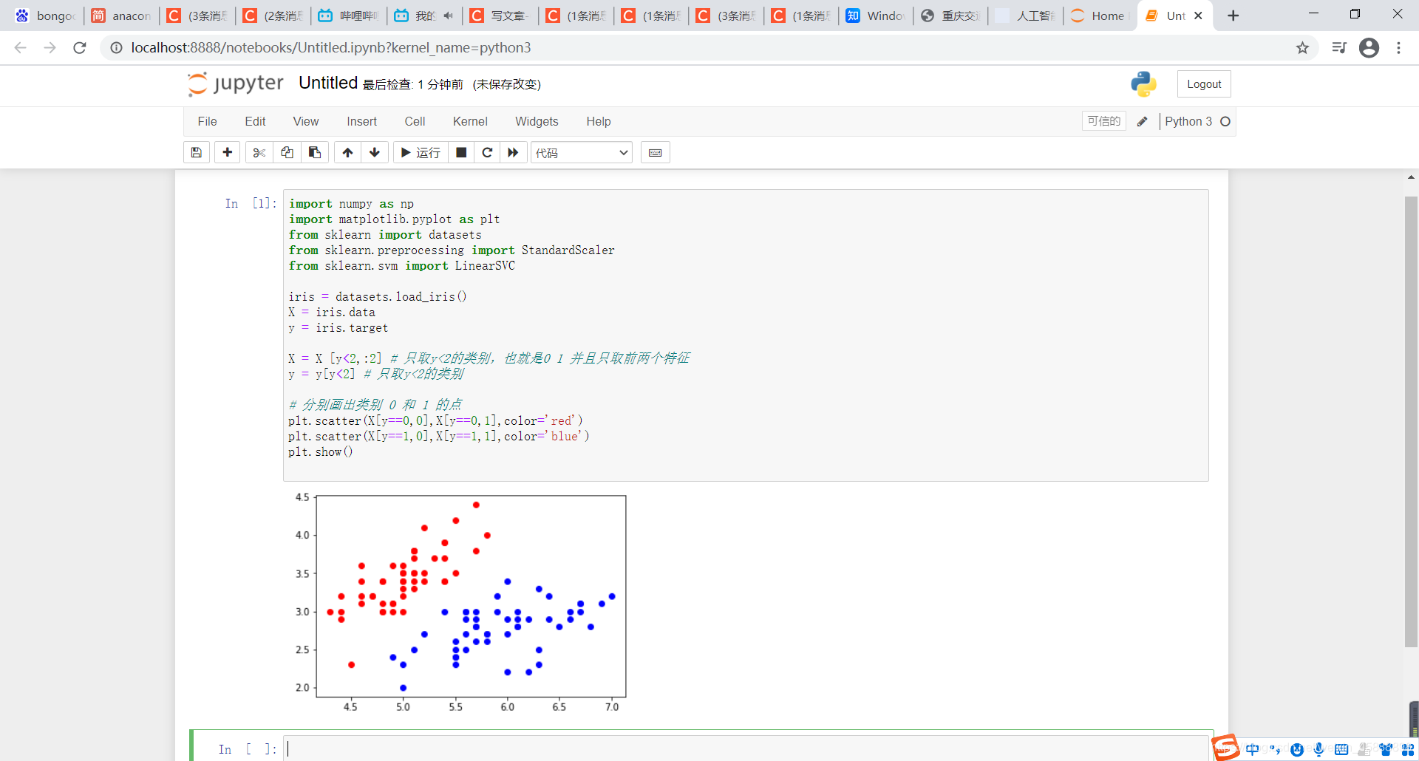Open the Edit menu
1419x761 pixels.
(x=255, y=121)
